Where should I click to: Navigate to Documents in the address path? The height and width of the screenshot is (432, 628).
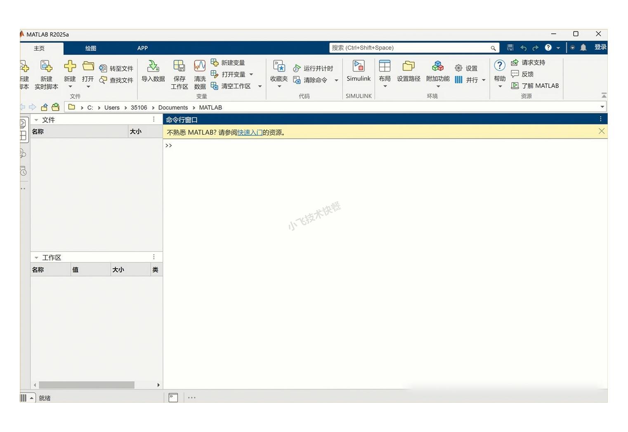click(x=173, y=108)
